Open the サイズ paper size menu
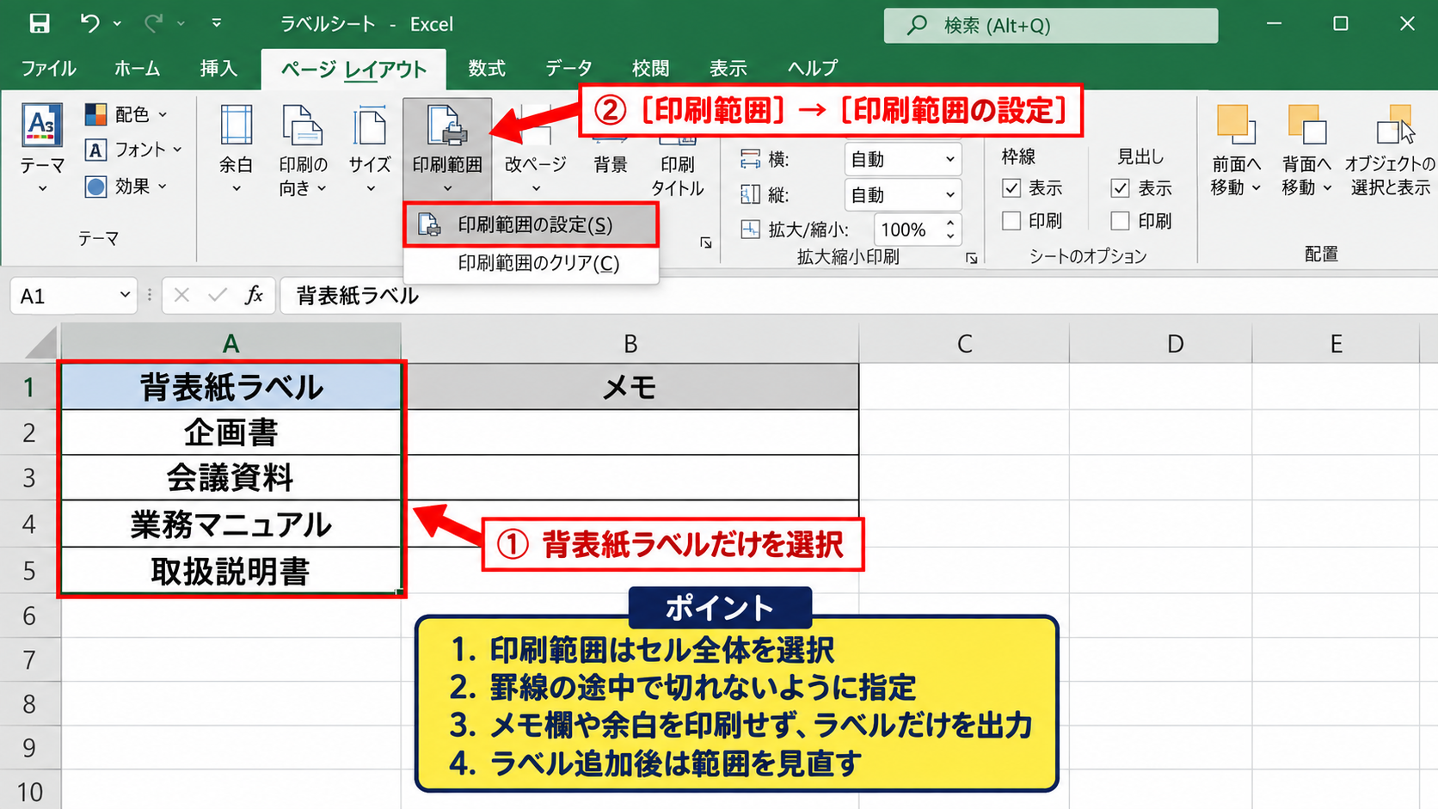Screen dimensions: 1438x809 click(x=370, y=150)
